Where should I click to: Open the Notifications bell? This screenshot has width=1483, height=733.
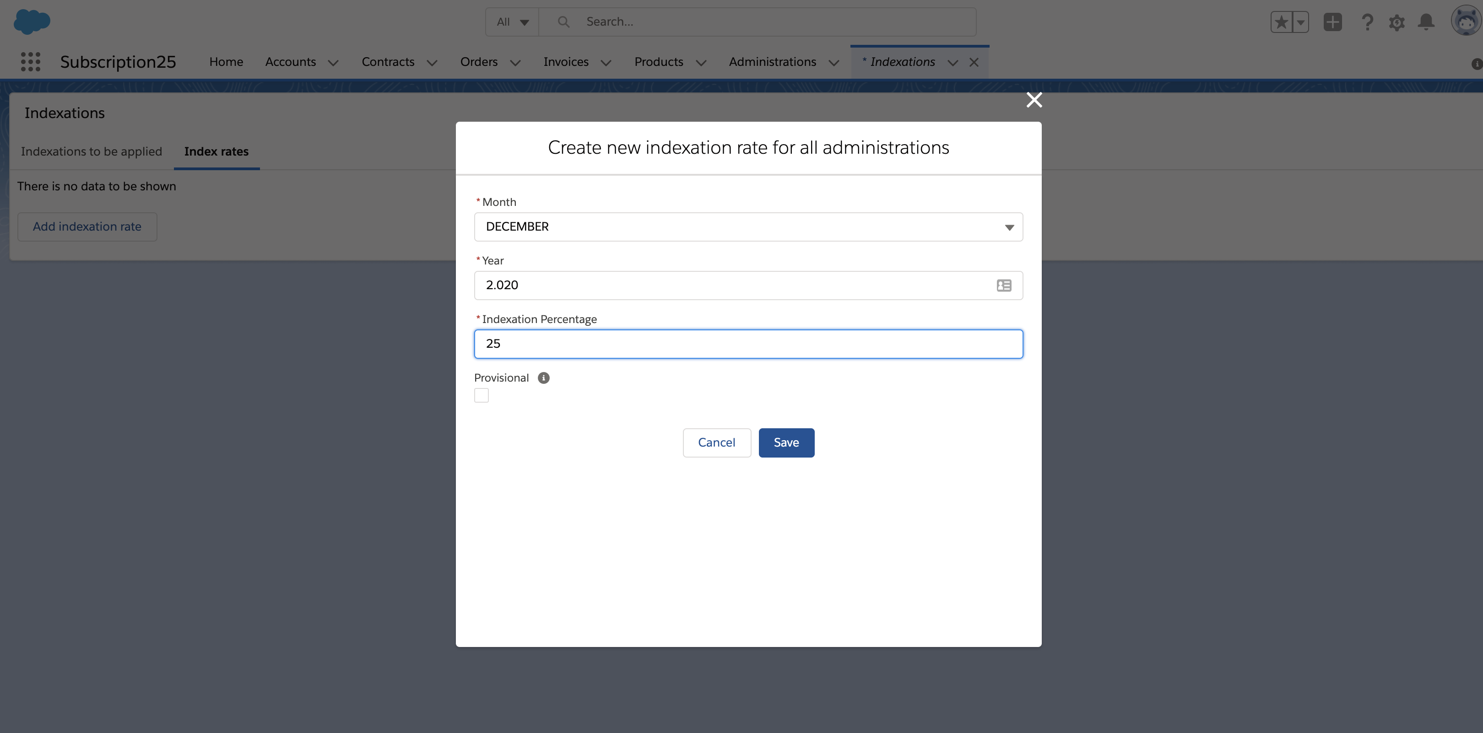coord(1426,22)
